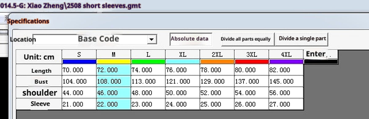
Task: Click Bust cell 129.000 for size 2XL
Action: pos(217,81)
